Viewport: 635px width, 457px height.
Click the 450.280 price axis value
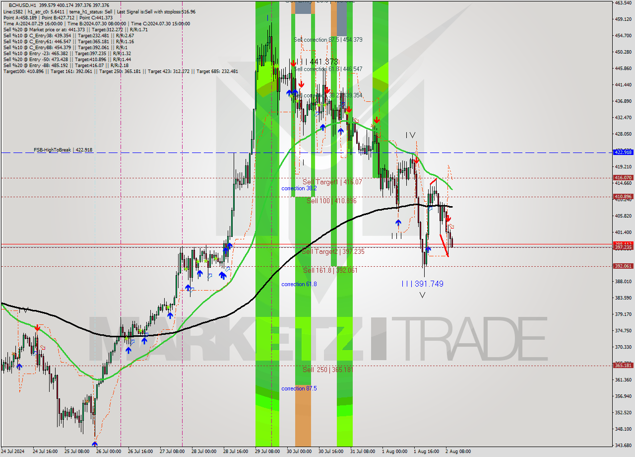click(x=623, y=52)
